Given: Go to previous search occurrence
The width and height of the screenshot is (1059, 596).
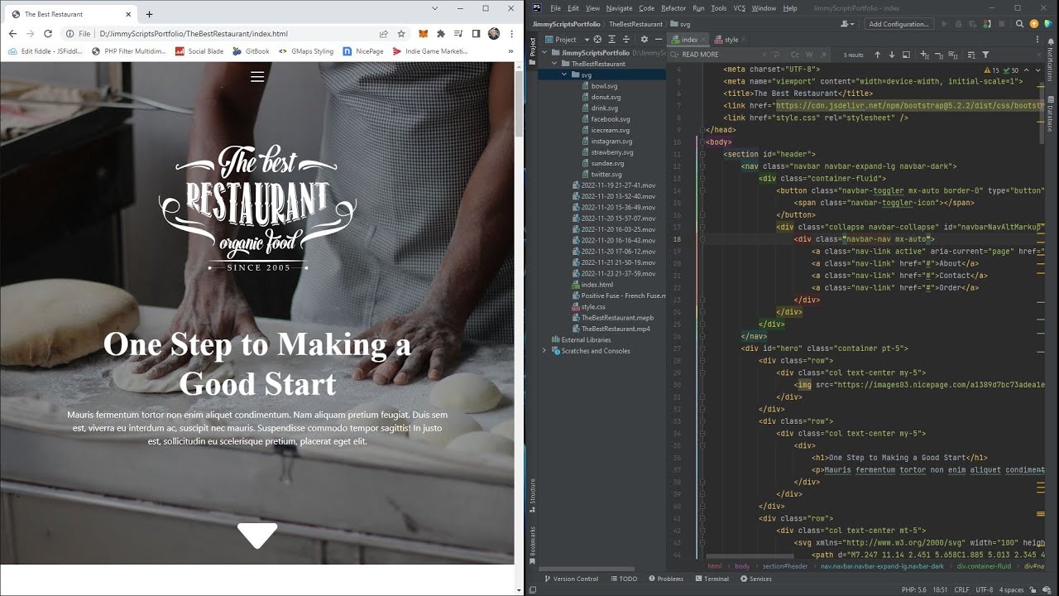Looking at the screenshot, I should (877, 55).
